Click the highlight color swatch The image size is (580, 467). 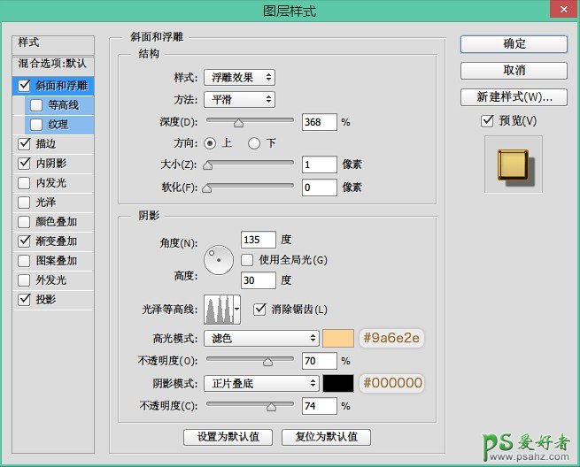click(338, 338)
